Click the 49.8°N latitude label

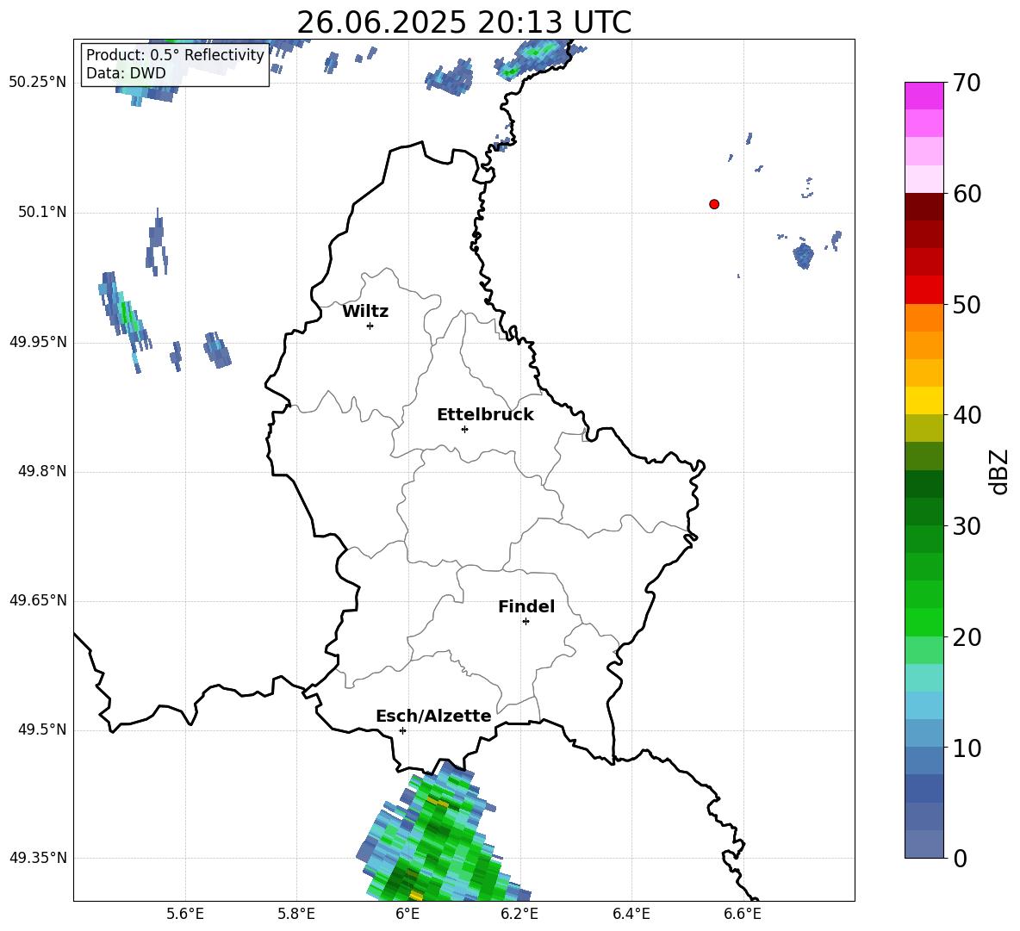coord(42,471)
